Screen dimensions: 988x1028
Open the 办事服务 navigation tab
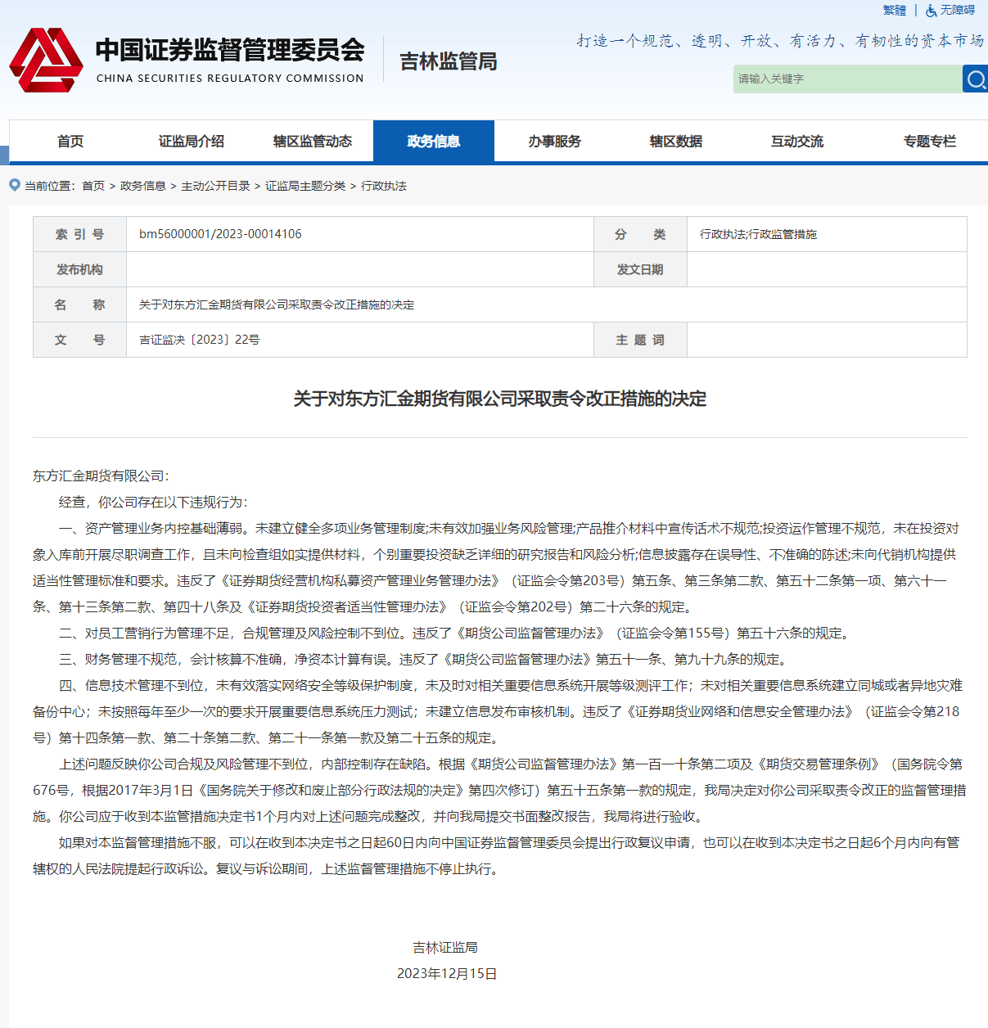coord(555,142)
